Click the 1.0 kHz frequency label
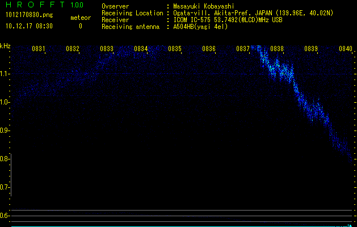The image size is (357, 227). (5, 102)
